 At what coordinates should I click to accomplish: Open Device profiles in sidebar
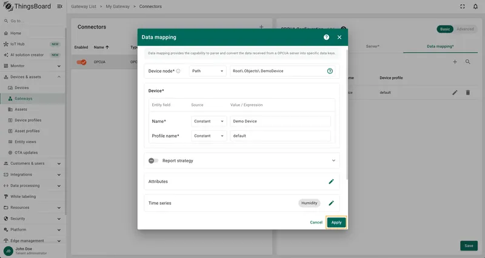[x=33, y=120]
